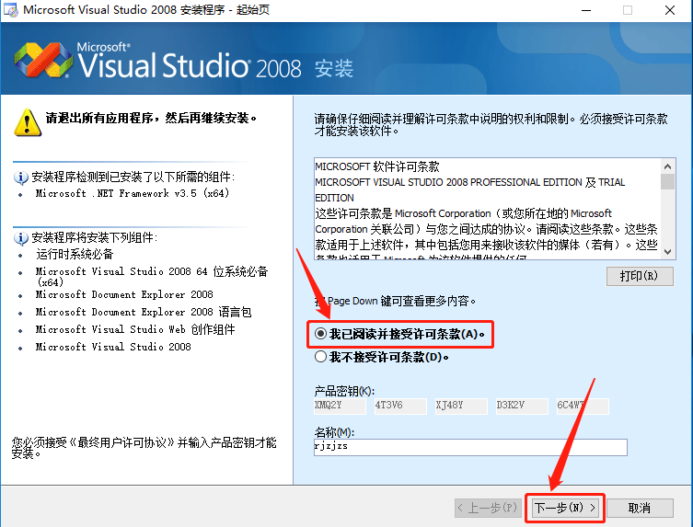Click the 取消 button
693x527 pixels.
[640, 508]
